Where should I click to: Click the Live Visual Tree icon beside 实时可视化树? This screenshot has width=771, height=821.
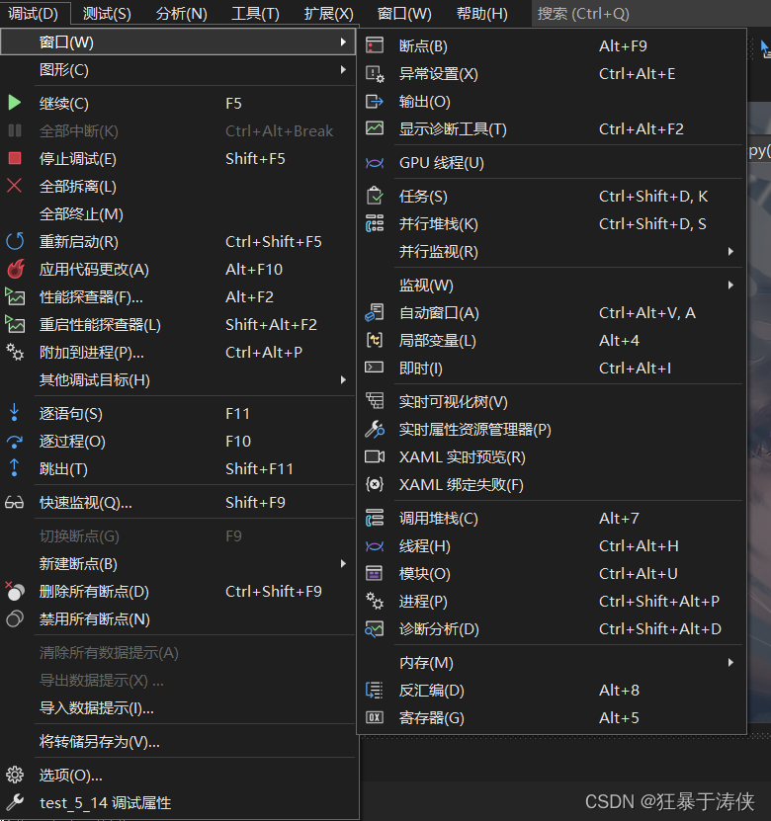pyautogui.click(x=375, y=401)
